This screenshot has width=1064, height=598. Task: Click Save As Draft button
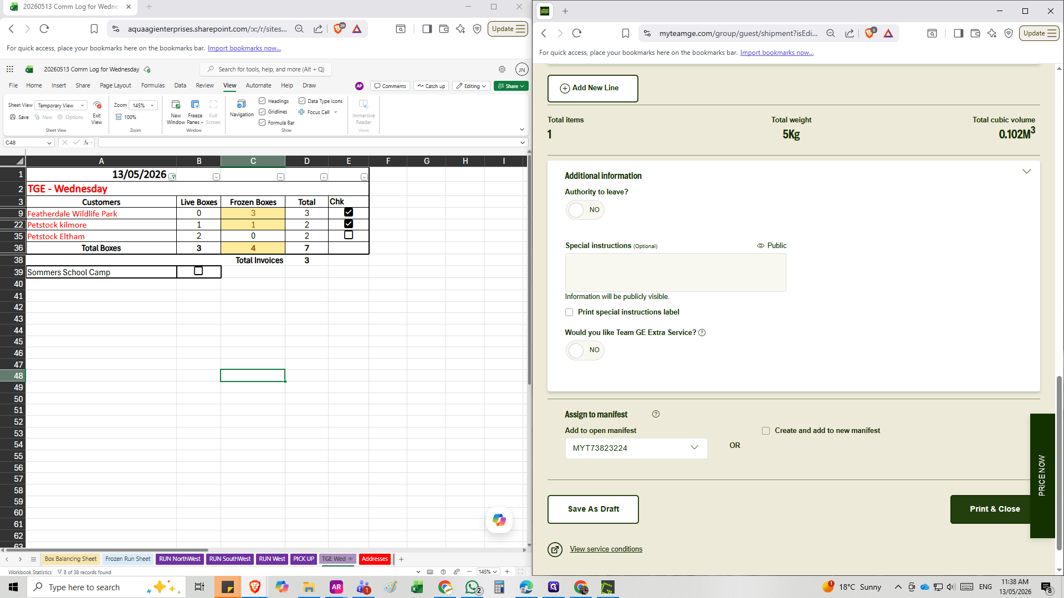coord(593,509)
